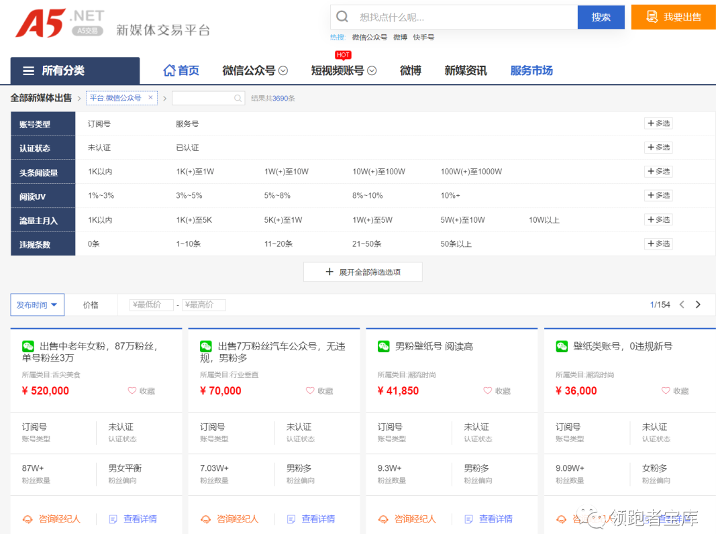Click the A5.NET site logo
This screenshot has width=716, height=534.
pos(60,23)
